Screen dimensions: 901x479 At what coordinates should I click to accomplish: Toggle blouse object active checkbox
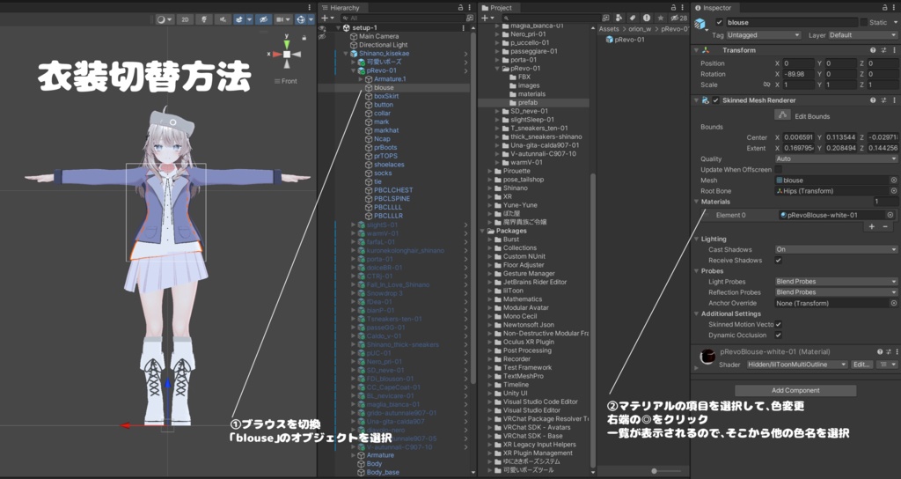(719, 22)
